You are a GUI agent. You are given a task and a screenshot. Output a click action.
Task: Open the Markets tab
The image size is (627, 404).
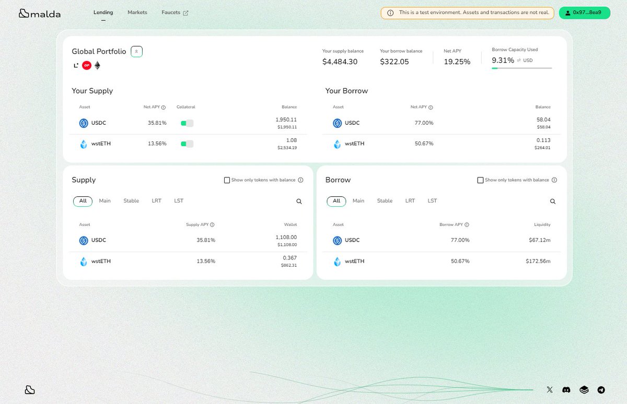[x=137, y=13]
